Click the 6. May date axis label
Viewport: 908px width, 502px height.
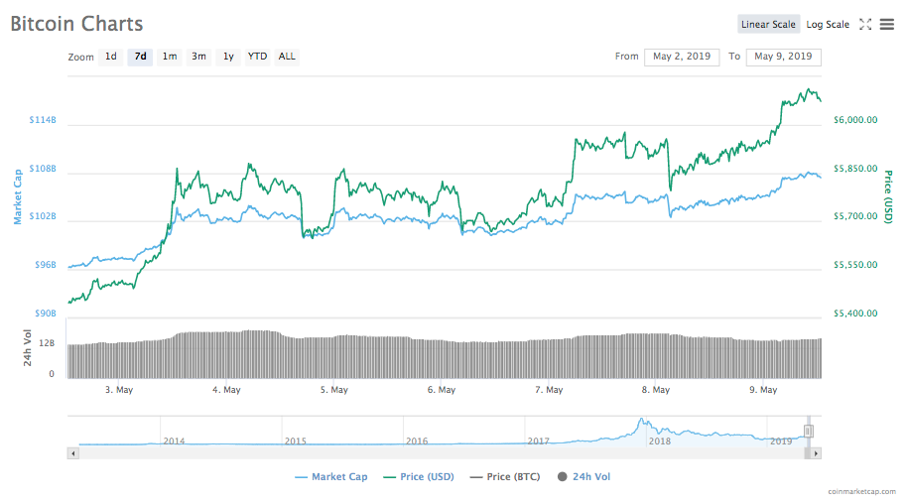click(x=442, y=390)
